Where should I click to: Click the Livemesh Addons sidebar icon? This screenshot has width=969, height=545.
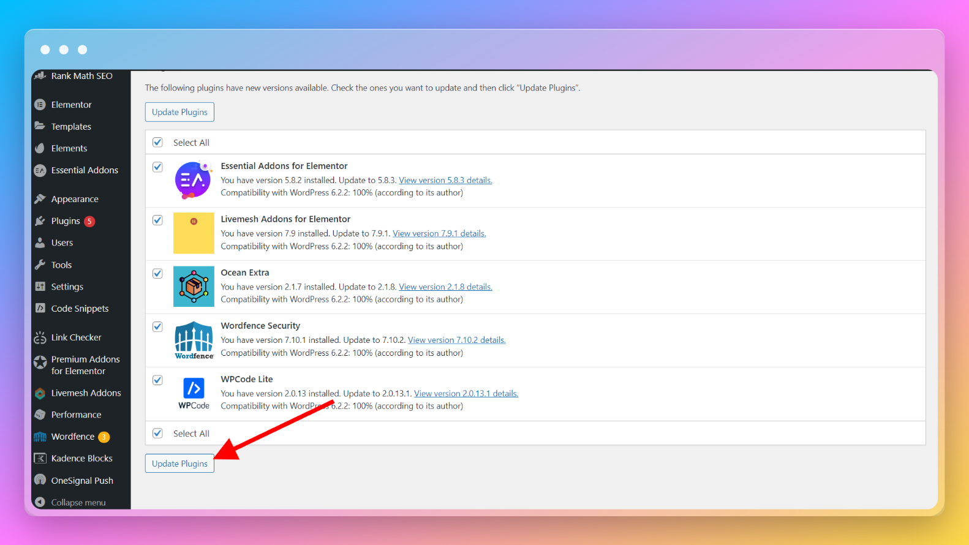pos(40,393)
